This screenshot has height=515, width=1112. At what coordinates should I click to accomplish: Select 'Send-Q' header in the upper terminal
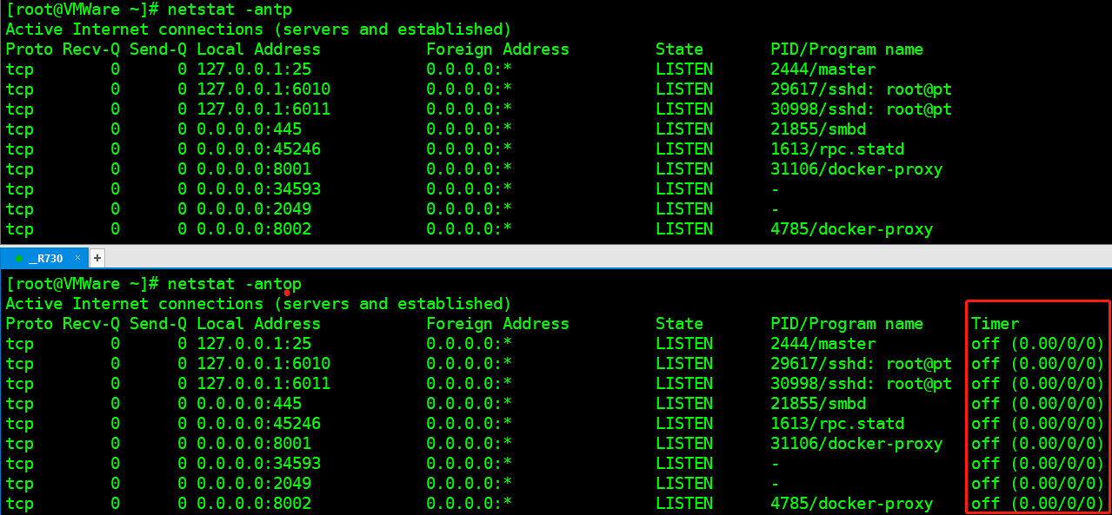coord(158,50)
